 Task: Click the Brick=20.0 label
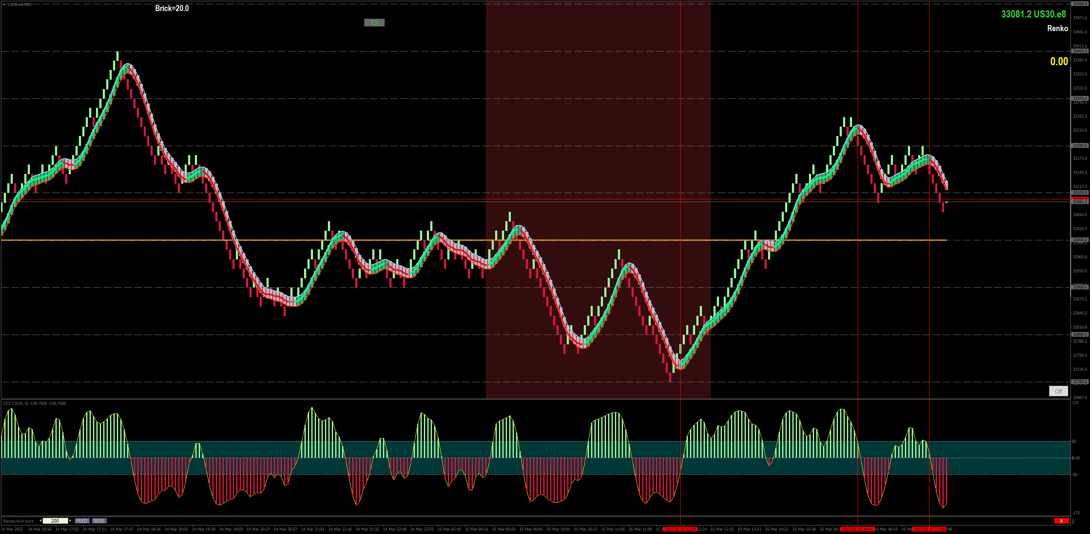172,9
